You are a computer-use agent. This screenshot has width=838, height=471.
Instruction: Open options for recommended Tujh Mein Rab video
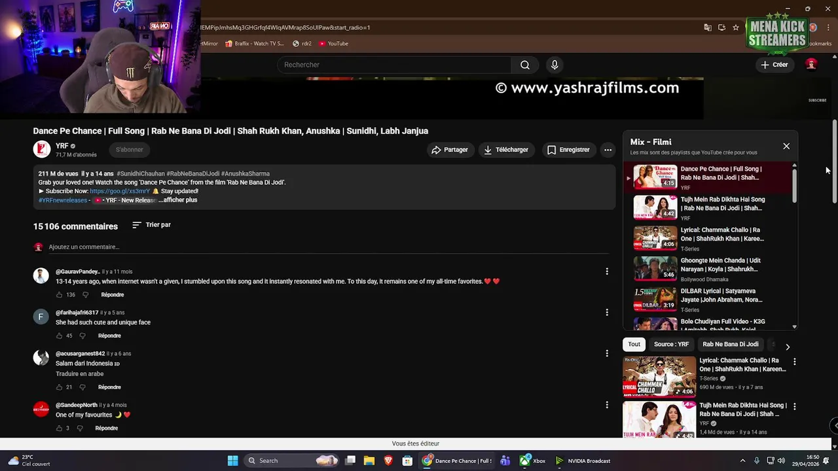795,406
